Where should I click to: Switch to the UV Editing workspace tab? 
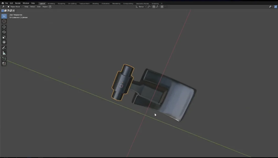[72, 4]
